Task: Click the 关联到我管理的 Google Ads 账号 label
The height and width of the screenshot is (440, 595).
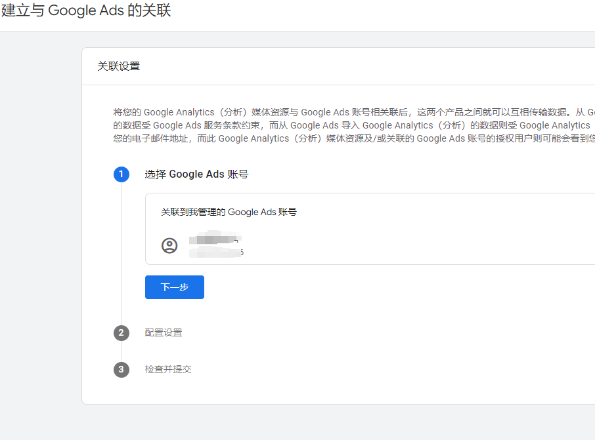Action: click(x=229, y=212)
